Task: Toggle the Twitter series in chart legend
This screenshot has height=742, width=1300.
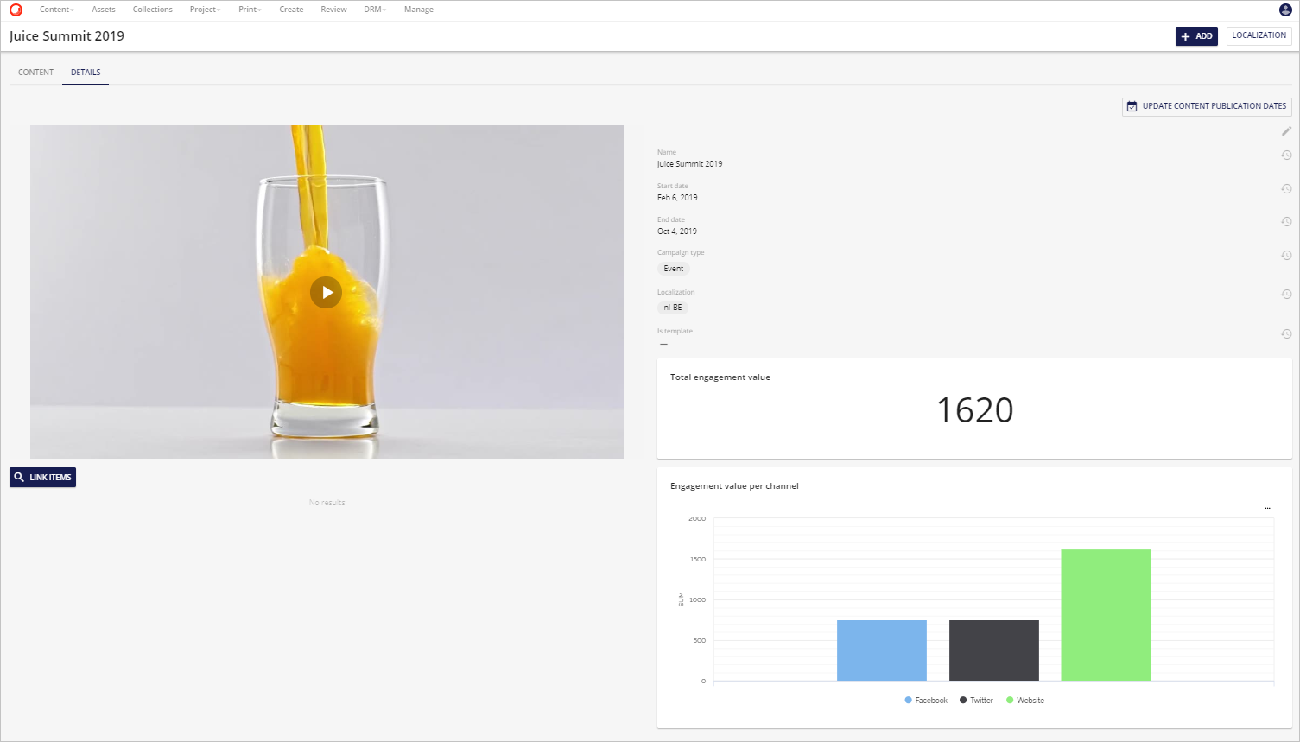Action: point(977,701)
